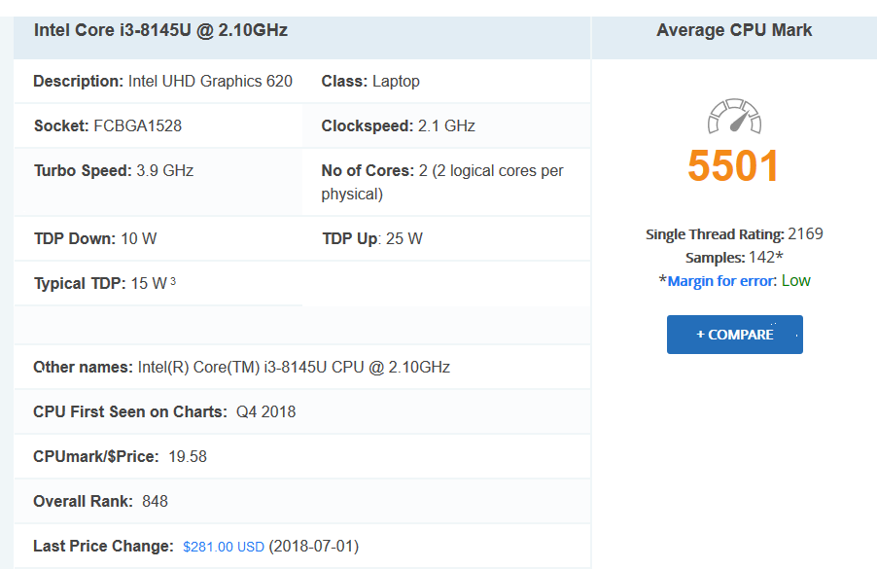Click the 5501 CPU Mark score
The height and width of the screenshot is (569, 877).
click(733, 166)
